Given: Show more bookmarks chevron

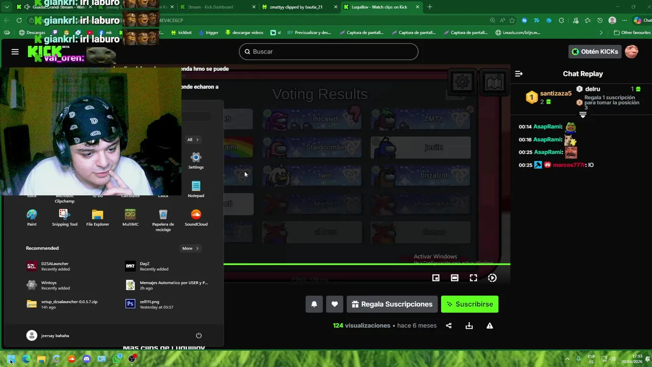Looking at the screenshot, I should (x=601, y=33).
